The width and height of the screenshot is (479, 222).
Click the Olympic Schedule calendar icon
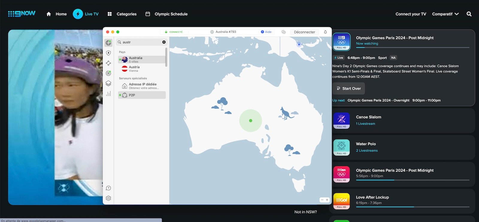point(148,14)
